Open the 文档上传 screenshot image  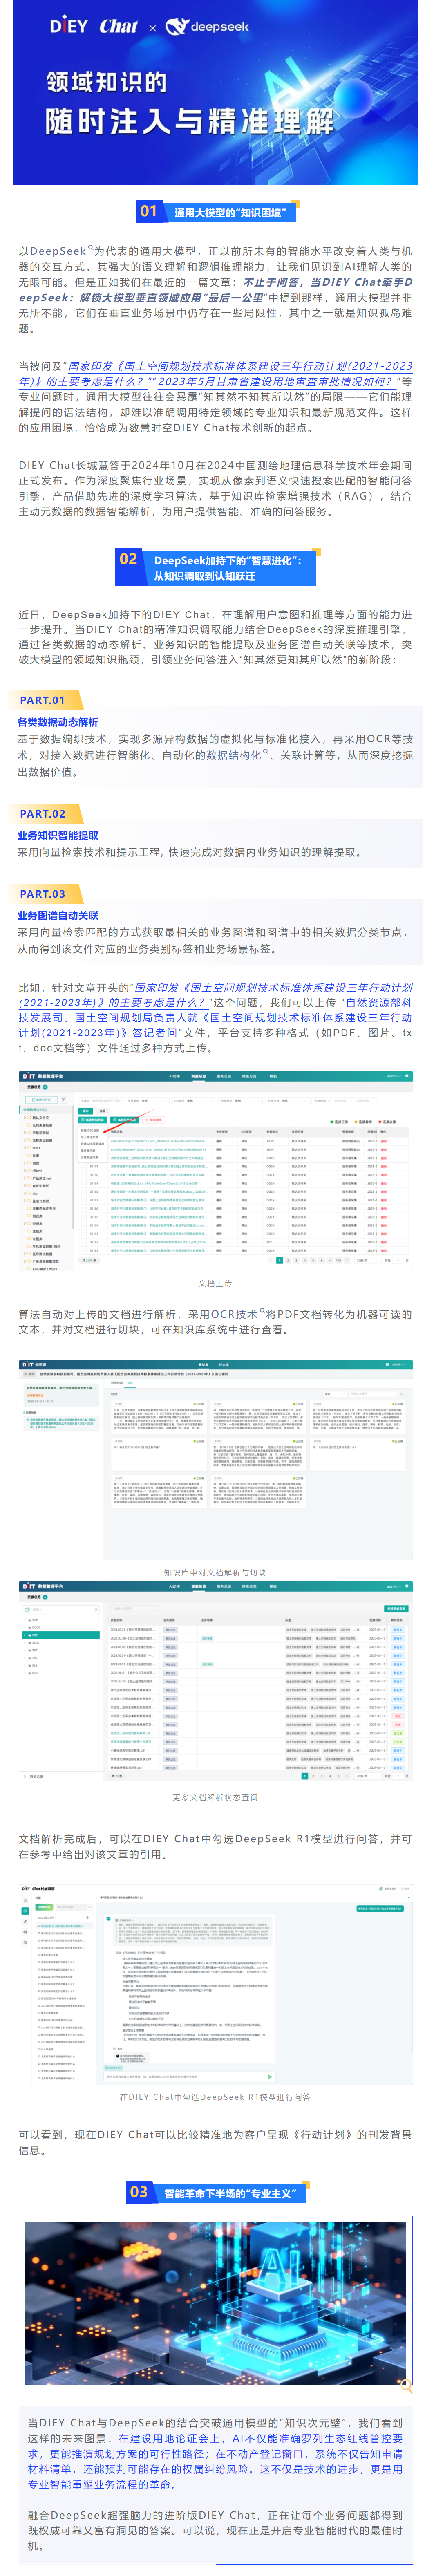coord(216,1171)
